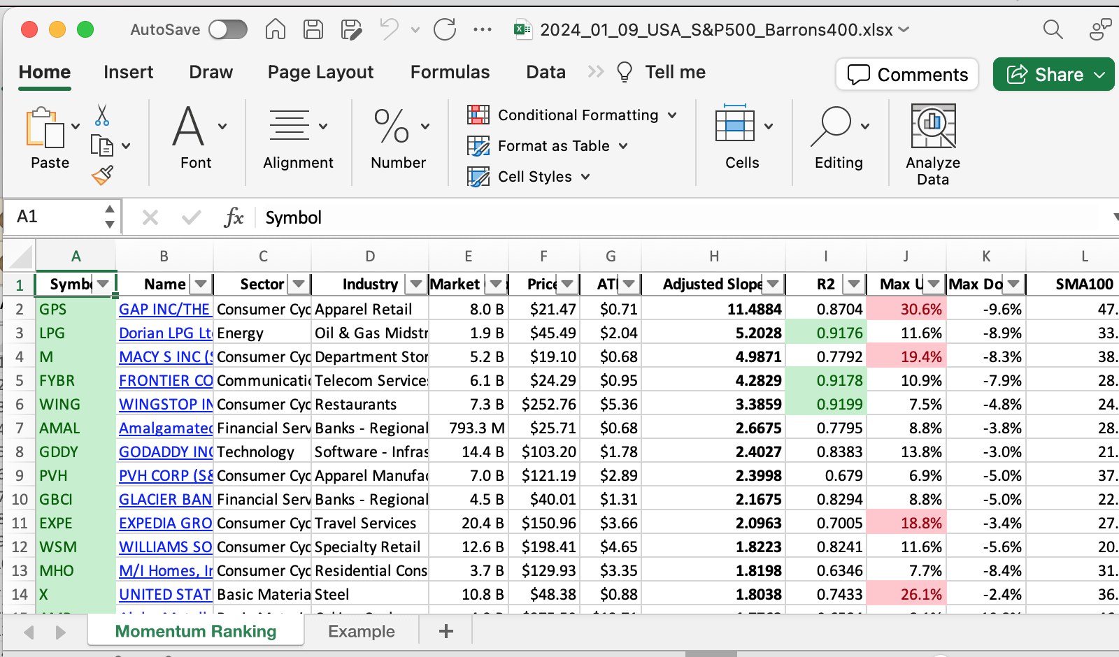Screen dimensions: 1119x657
Task: Switch to the Page Layout tab
Action: tap(320, 72)
